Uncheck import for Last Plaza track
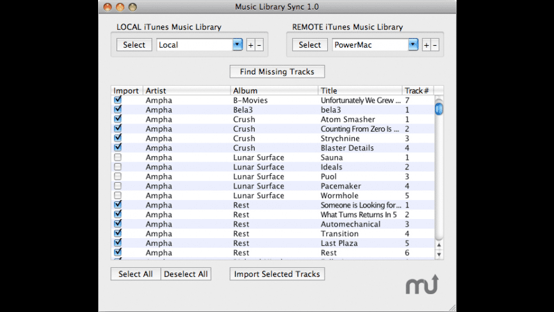Viewport: 554px width, 312px height. (x=118, y=243)
